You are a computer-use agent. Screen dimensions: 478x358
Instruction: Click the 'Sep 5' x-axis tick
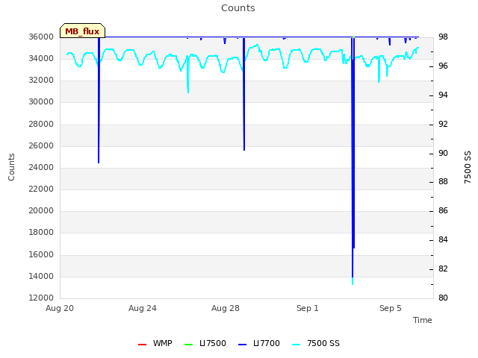pyautogui.click(x=391, y=308)
